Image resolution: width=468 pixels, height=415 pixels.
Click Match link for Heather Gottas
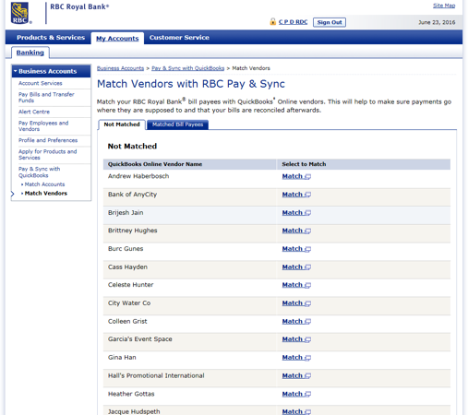[293, 394]
